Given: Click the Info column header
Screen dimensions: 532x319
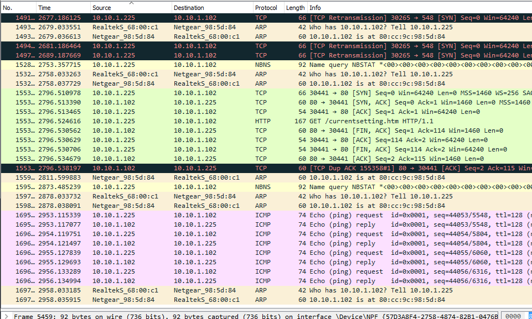Looking at the screenshot, I should 420,7.
